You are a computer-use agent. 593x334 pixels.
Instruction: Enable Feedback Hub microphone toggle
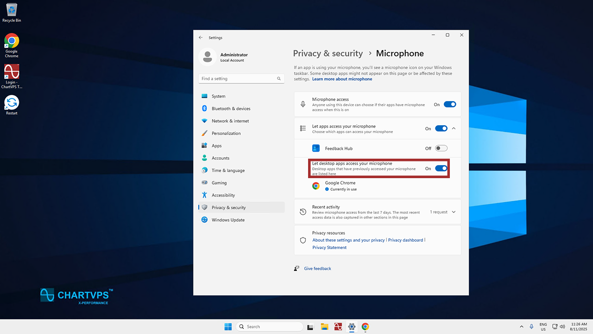click(441, 148)
